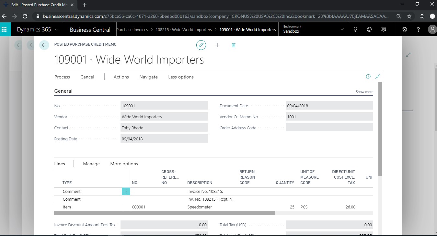Image resolution: width=437 pixels, height=236 pixels.
Task: Toggle the FactBox info icon
Action: click(x=368, y=77)
